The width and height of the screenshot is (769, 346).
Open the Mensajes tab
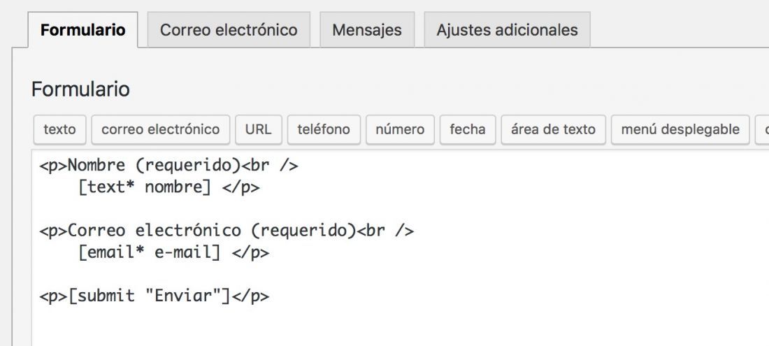pyautogui.click(x=367, y=30)
